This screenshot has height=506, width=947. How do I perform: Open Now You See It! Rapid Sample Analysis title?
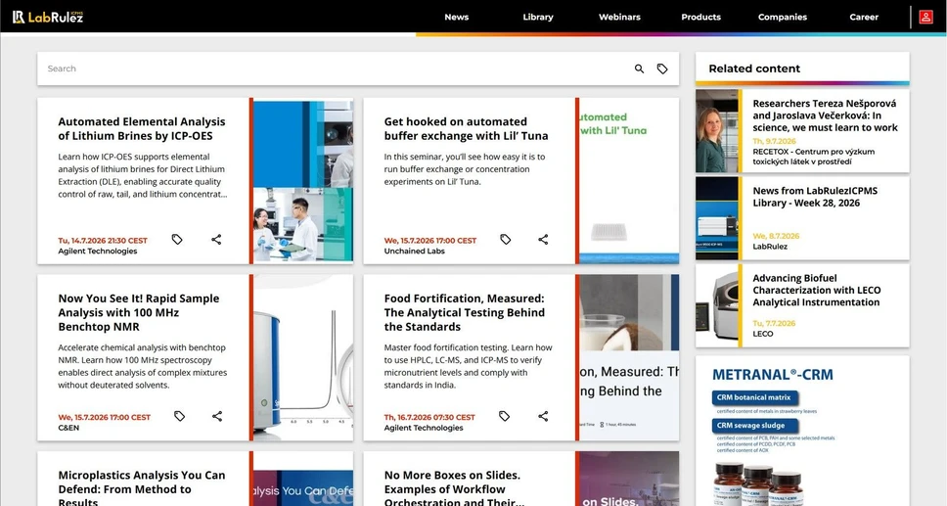click(138, 312)
